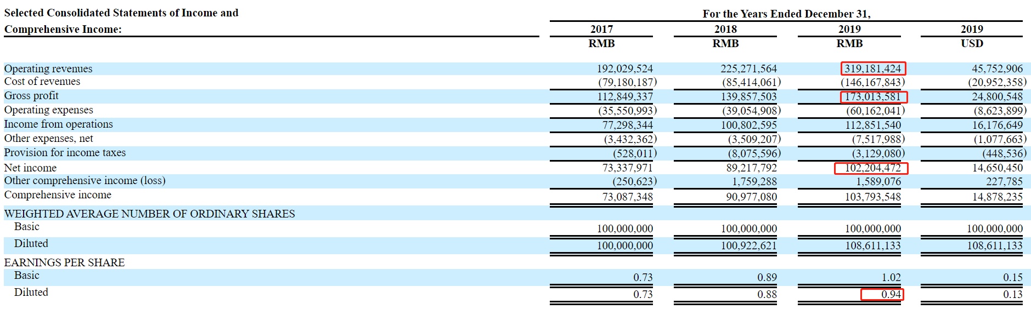
Task: Select 2019 RMB comprehensive income 103,793,548
Action: point(873,197)
